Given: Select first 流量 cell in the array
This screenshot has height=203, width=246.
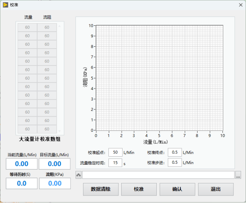Looking at the screenshot, I should (27, 27).
